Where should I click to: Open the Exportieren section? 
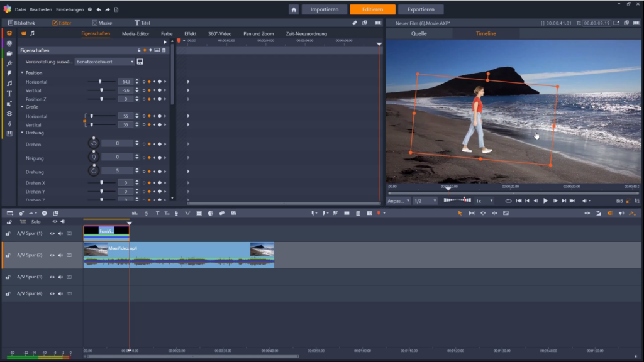(421, 9)
